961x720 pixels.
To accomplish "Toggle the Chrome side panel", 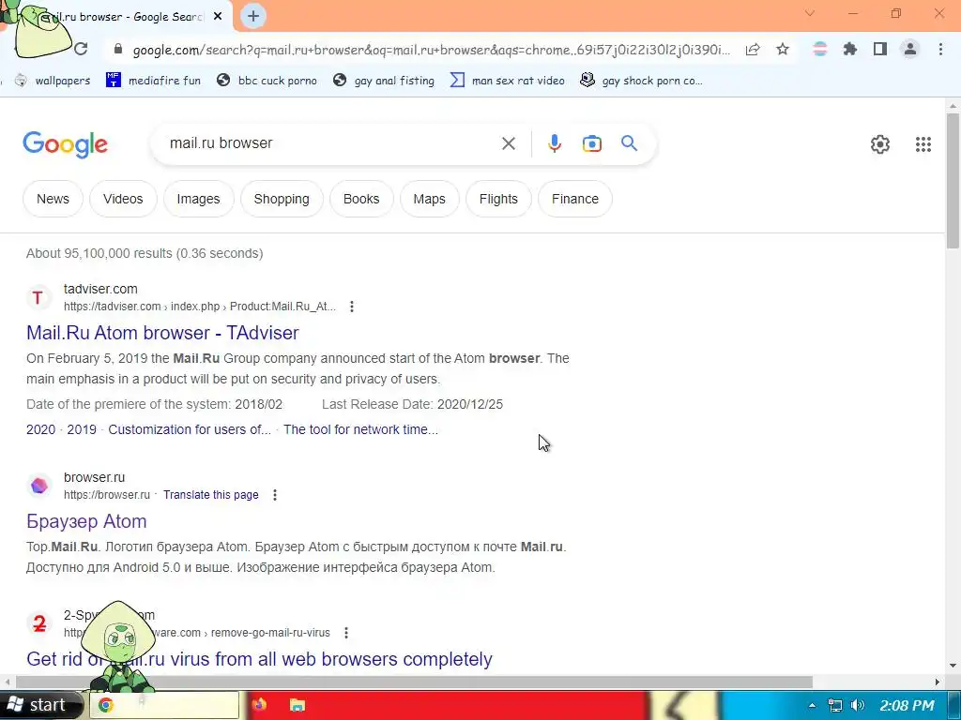I will [879, 49].
